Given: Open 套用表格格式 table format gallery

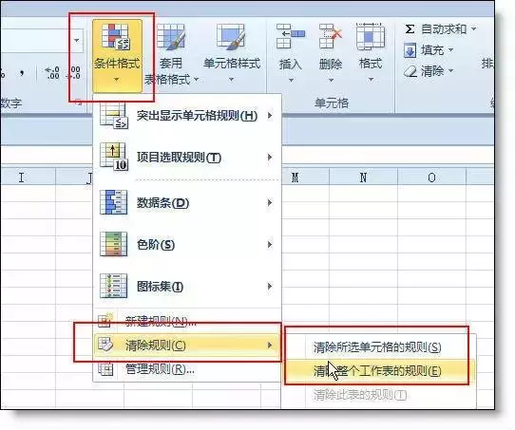Looking at the screenshot, I should pyautogui.click(x=171, y=54).
